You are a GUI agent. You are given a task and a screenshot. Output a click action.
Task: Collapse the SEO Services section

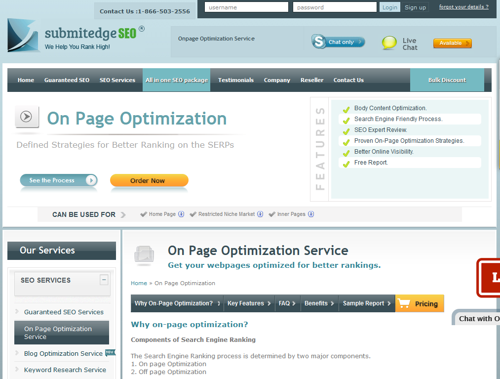(x=104, y=280)
